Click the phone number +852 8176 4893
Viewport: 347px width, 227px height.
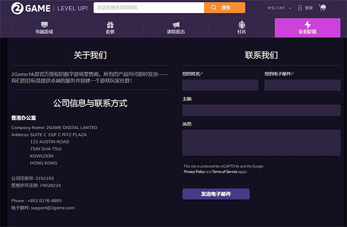(45, 200)
